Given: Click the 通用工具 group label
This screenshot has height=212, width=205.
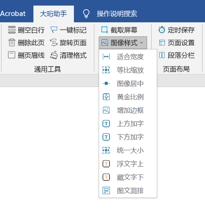Looking at the screenshot, I should [x=48, y=69].
